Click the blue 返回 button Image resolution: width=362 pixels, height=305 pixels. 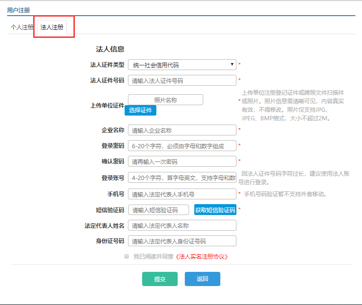[202, 279]
